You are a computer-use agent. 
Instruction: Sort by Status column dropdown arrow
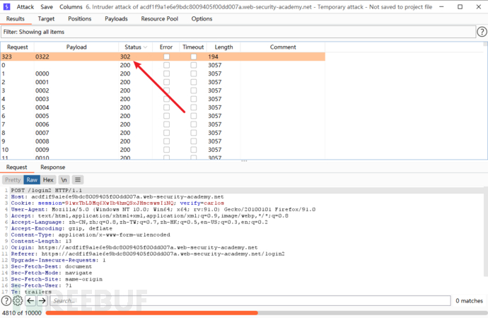pos(146,47)
